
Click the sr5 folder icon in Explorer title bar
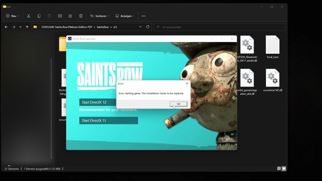pyautogui.click(x=5, y=7)
